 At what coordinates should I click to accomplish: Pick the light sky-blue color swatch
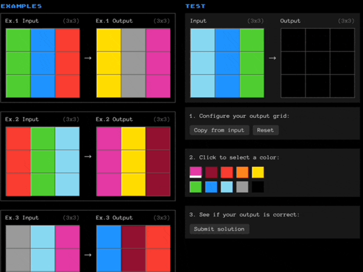coord(226,187)
